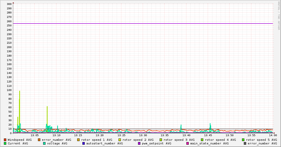The width and height of the screenshot is (281, 147).
Task: Click the rotor speed 1 AVG legend swatch
Action: pos(78,140)
